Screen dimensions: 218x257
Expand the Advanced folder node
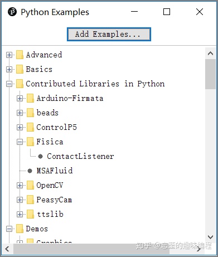click(9, 55)
